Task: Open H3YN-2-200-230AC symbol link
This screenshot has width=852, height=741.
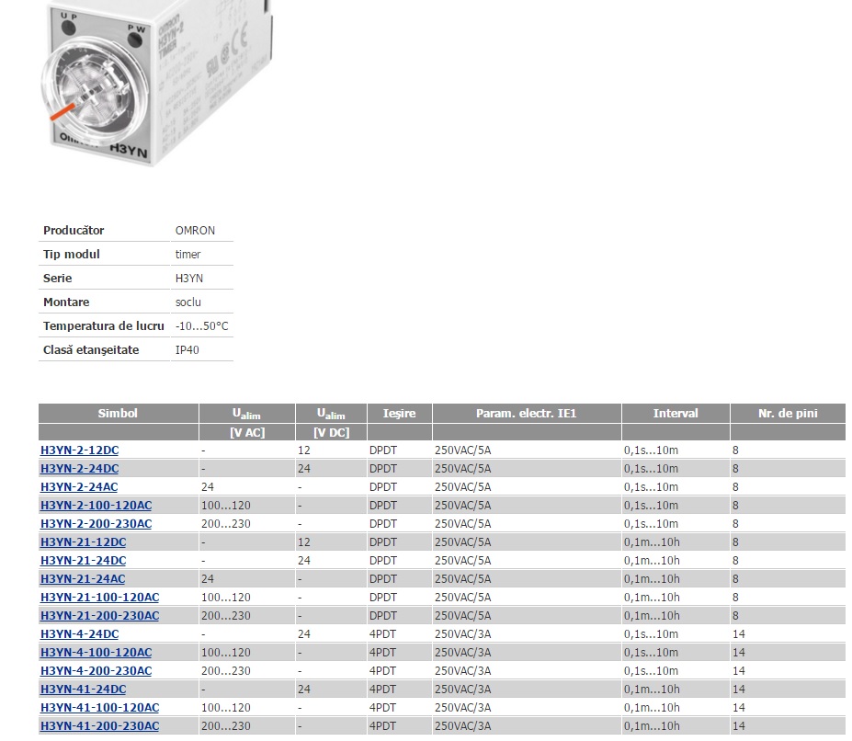Action: click(96, 524)
